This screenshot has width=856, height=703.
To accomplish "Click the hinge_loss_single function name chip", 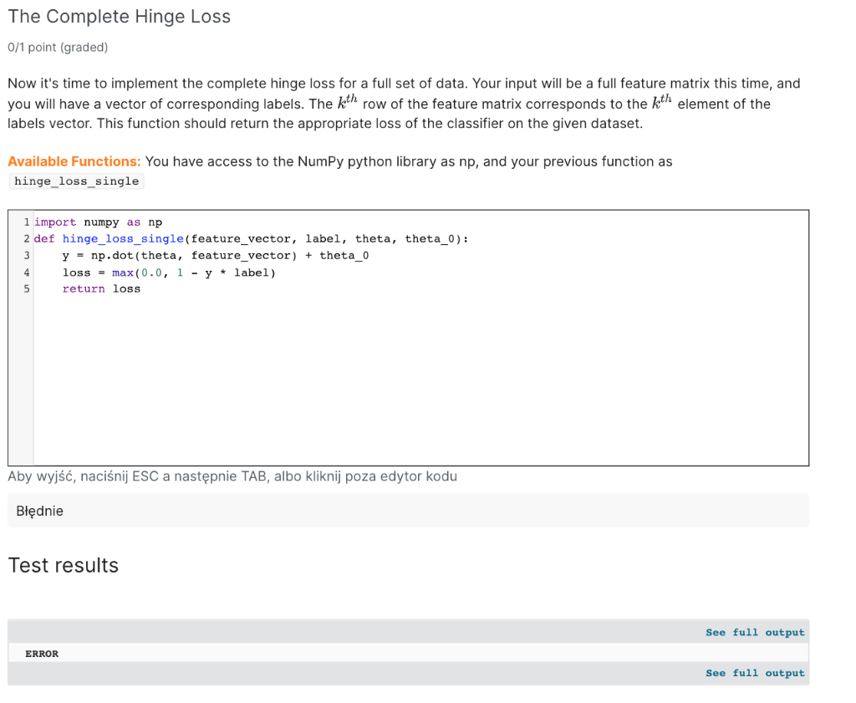I will coord(75,181).
